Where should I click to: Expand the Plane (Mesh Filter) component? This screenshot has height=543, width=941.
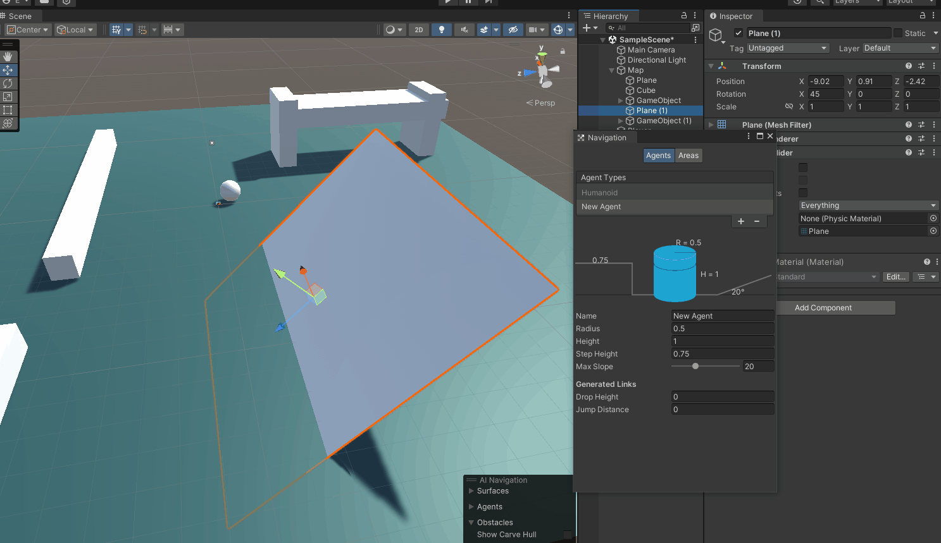(711, 125)
